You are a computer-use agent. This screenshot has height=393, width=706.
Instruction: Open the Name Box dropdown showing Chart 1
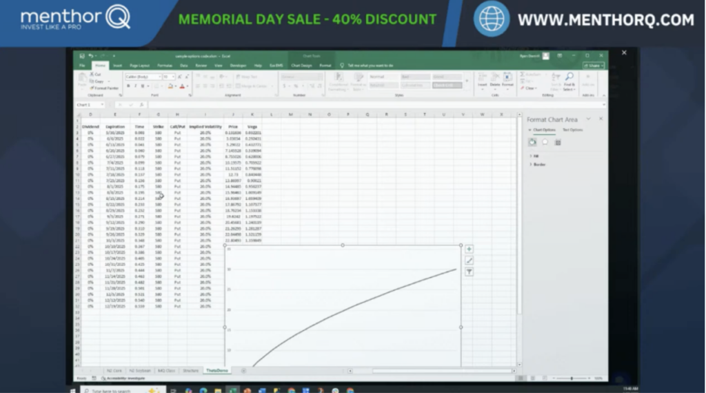coord(102,105)
